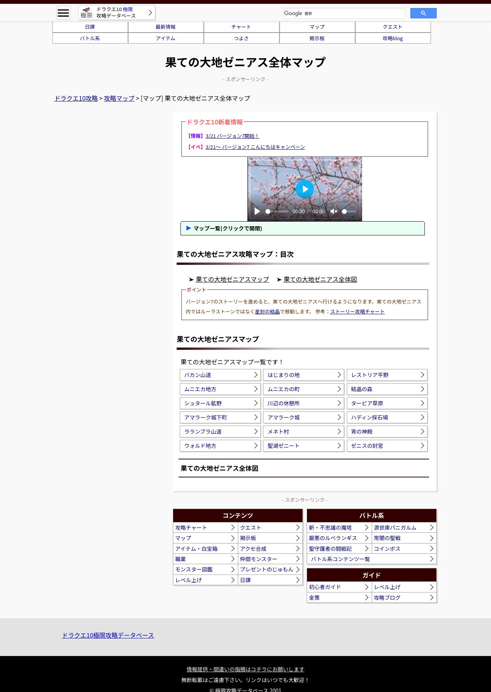Open プレゼントのじゅもん in the コンテンツ panel
Image resolution: width=491 pixels, height=692 pixels.
[270, 570]
